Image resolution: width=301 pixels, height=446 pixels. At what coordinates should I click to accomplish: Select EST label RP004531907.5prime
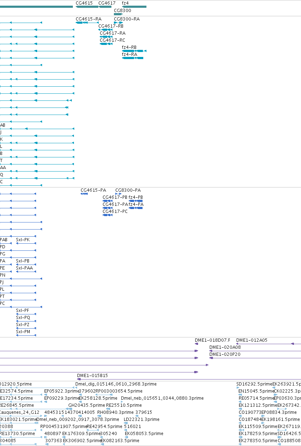[x=63, y=427]
